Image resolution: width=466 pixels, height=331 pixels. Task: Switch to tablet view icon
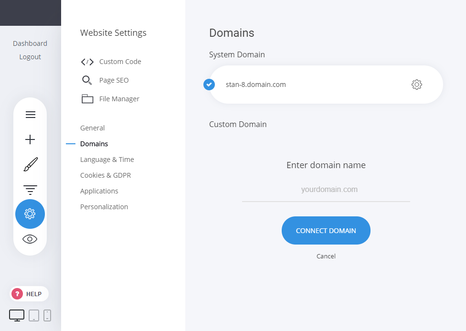click(34, 315)
